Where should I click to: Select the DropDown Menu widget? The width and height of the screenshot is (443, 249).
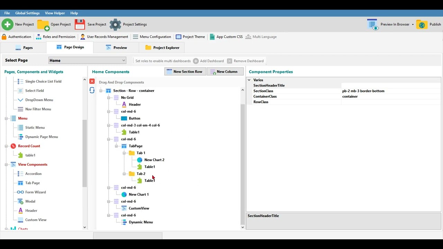click(x=39, y=100)
